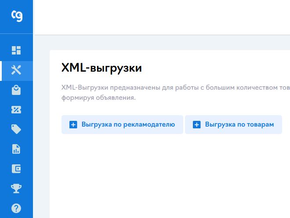Screen dimensions: 290x218
Task: Open the shopping bag section
Action: (x=16, y=90)
